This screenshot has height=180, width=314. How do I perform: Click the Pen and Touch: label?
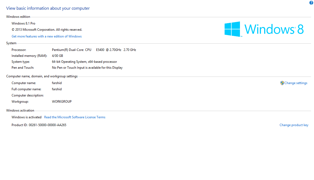tap(23, 68)
